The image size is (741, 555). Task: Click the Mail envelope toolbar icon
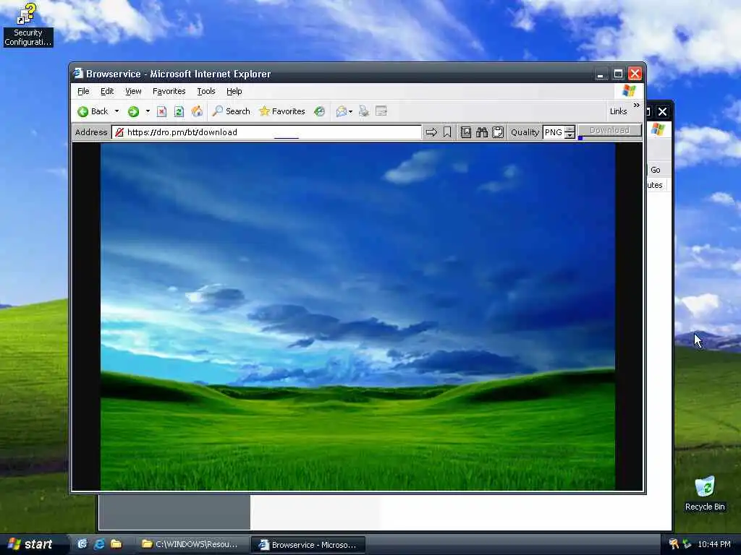click(342, 111)
